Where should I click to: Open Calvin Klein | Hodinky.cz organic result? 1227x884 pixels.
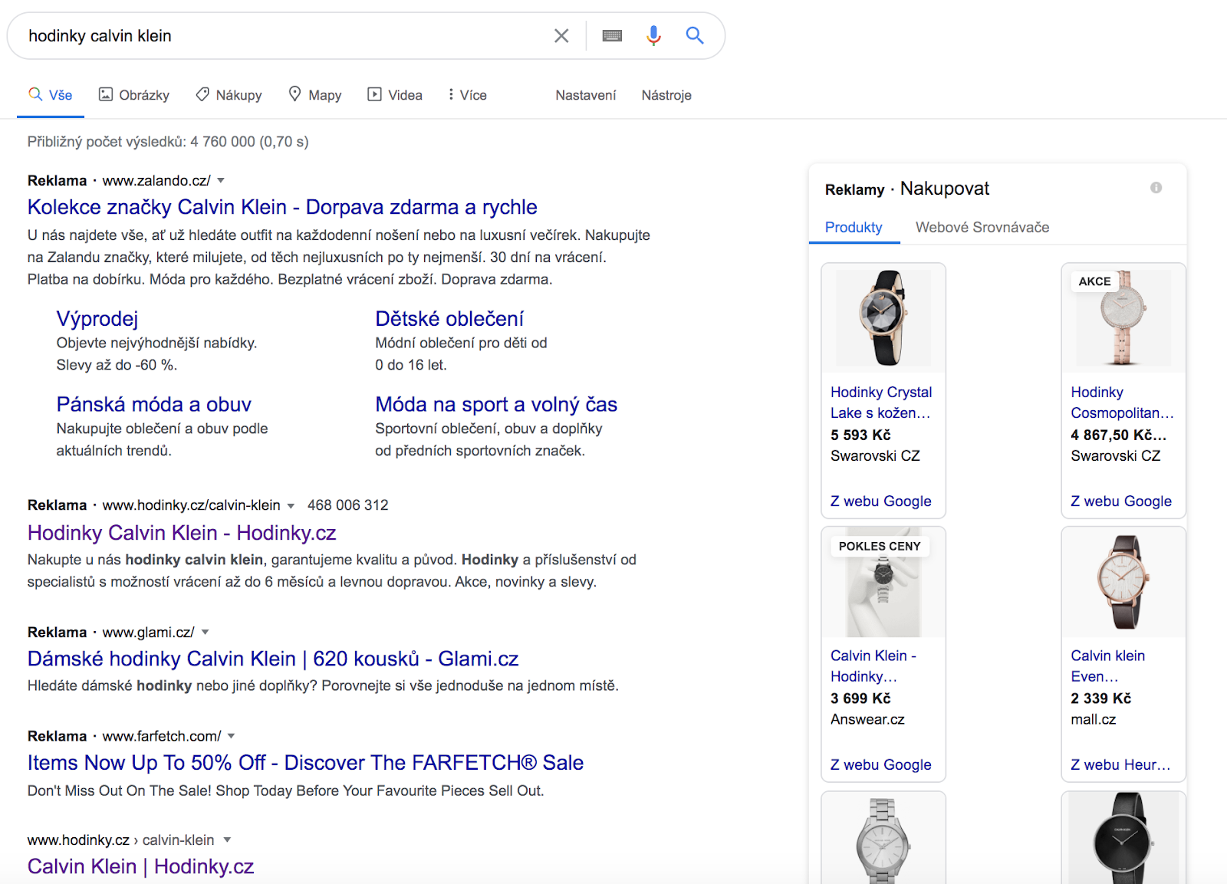tap(140, 866)
